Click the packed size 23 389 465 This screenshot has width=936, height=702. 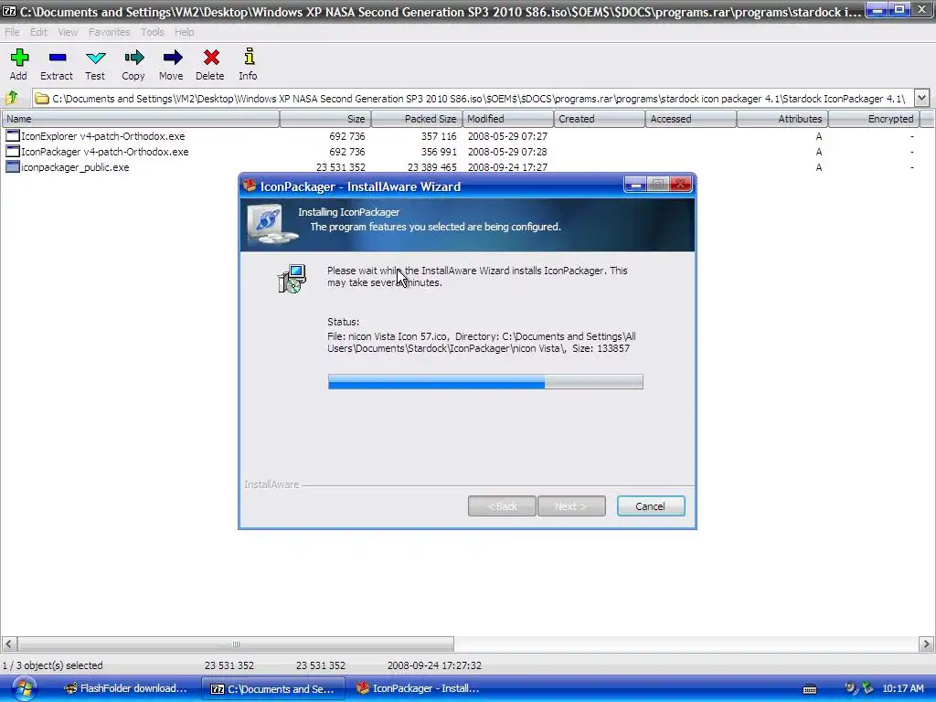coord(432,167)
